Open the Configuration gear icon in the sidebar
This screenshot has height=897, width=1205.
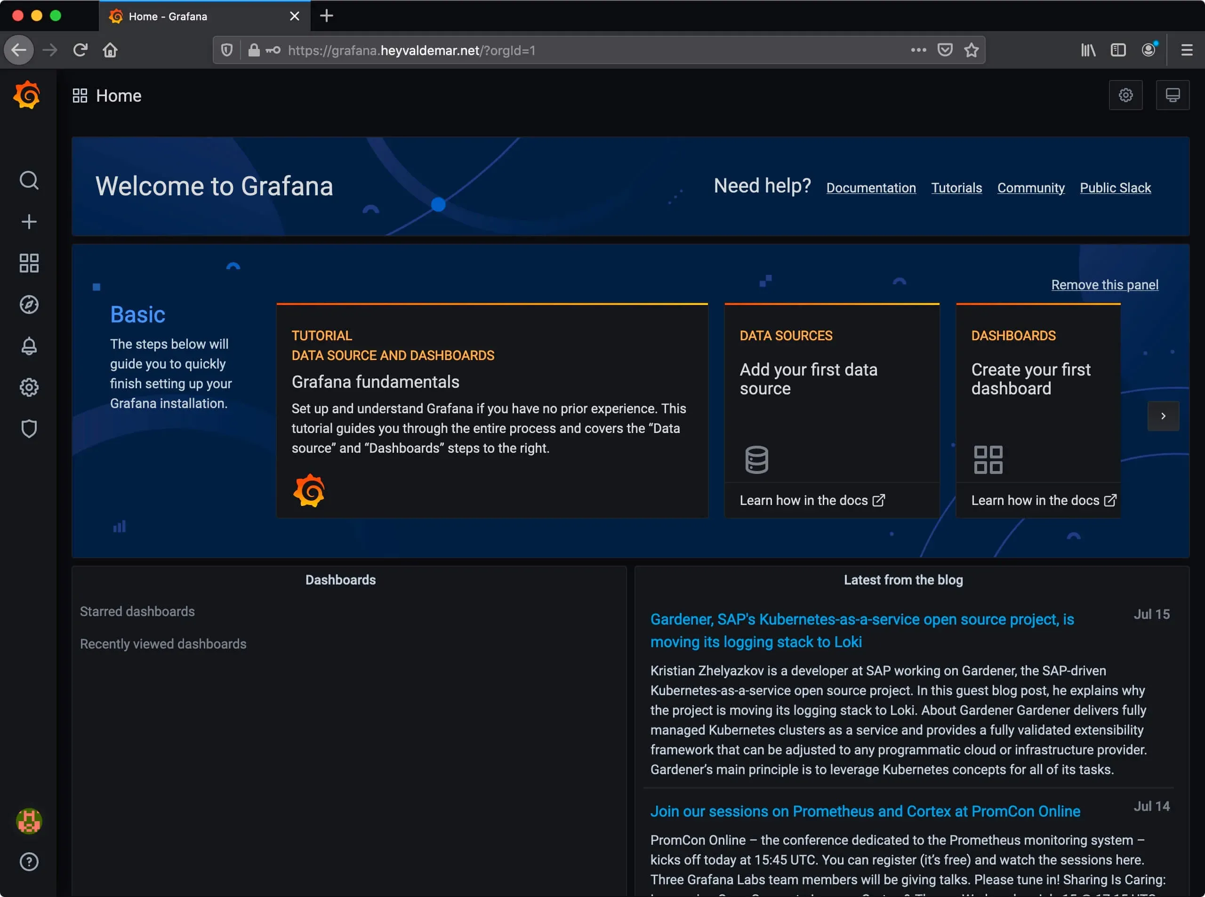(29, 387)
